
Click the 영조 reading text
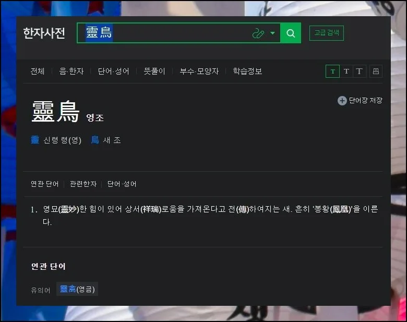click(95, 118)
